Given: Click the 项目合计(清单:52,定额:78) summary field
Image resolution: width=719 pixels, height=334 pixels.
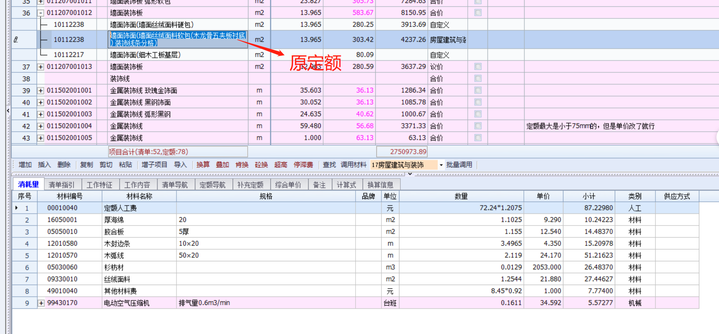Looking at the screenshot, I should click(178, 152).
